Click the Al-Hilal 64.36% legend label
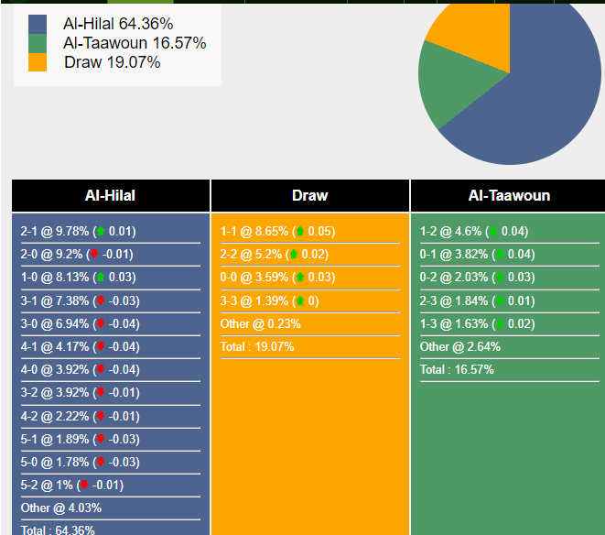This screenshot has width=605, height=535. [x=118, y=24]
